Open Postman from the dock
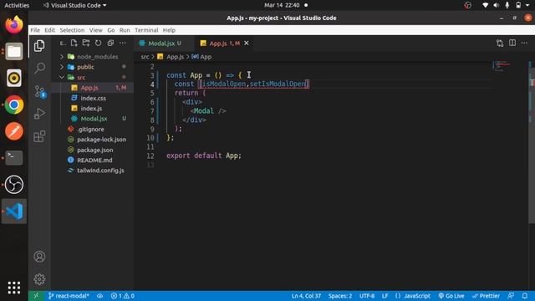 pyautogui.click(x=14, y=131)
